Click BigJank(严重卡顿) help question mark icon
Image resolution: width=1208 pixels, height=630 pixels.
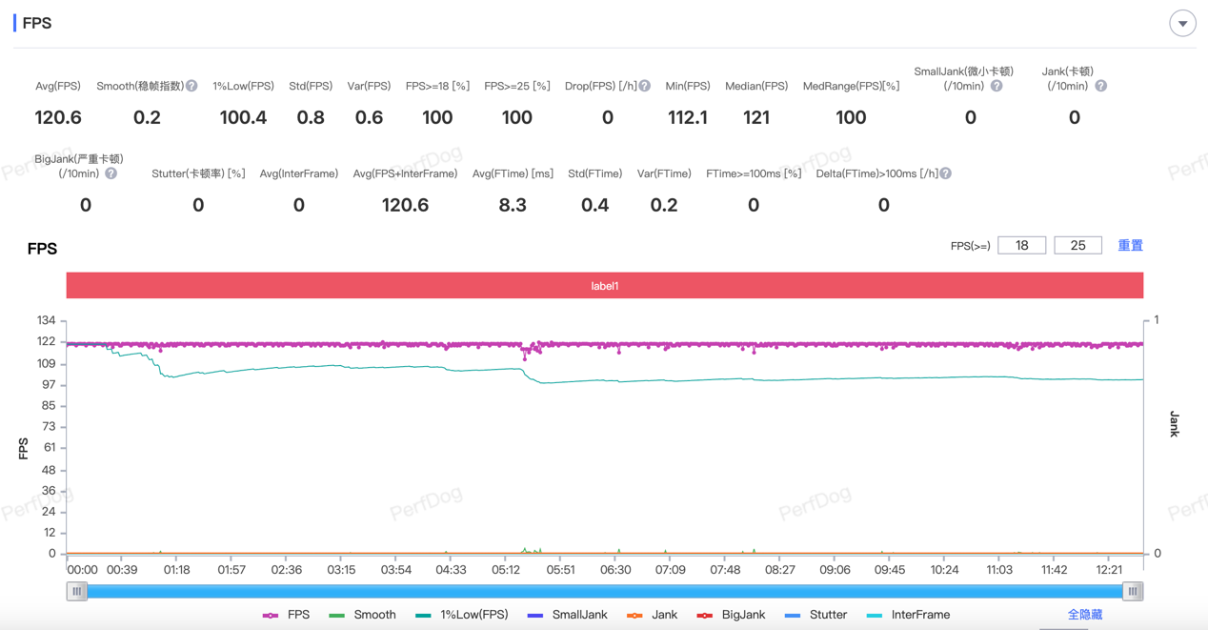pos(111,173)
